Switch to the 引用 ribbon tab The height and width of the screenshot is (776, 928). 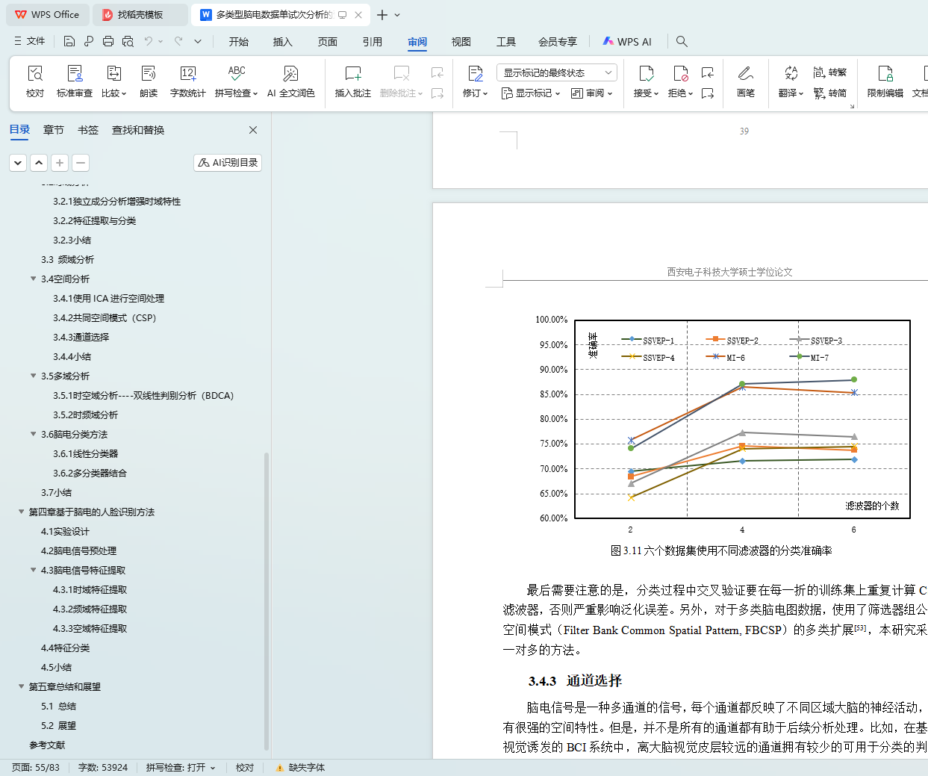coord(373,42)
